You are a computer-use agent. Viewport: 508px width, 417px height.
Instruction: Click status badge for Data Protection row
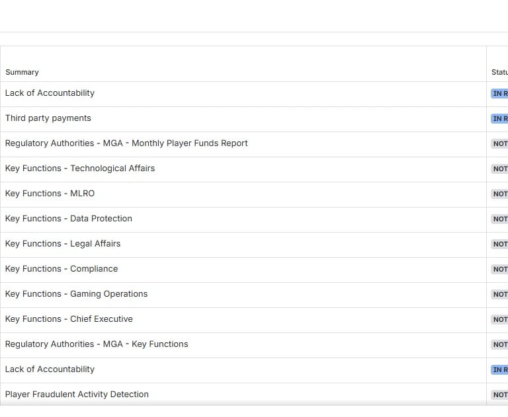tap(499, 219)
